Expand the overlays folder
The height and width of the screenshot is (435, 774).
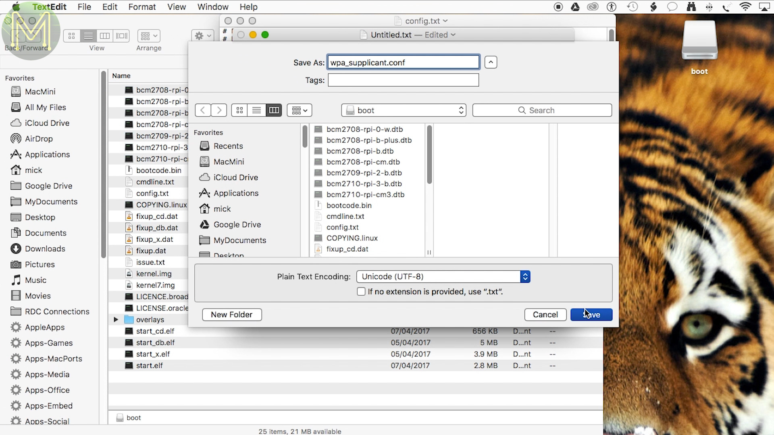tap(116, 319)
